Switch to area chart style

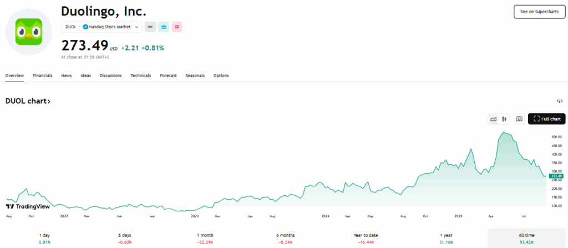click(493, 119)
